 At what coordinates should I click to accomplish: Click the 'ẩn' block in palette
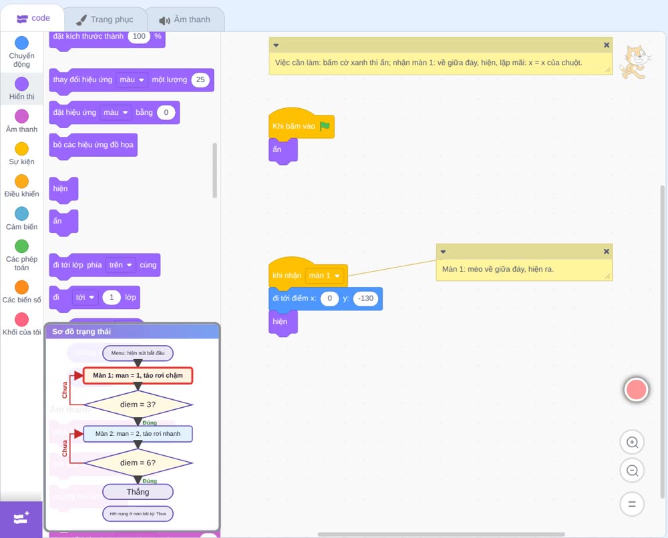click(x=63, y=222)
